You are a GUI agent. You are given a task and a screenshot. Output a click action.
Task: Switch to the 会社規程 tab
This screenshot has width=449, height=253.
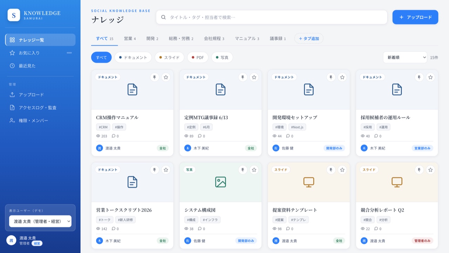click(214, 39)
